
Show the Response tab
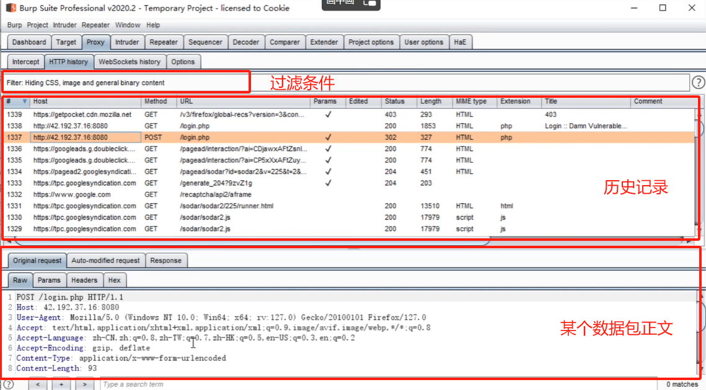coord(165,261)
